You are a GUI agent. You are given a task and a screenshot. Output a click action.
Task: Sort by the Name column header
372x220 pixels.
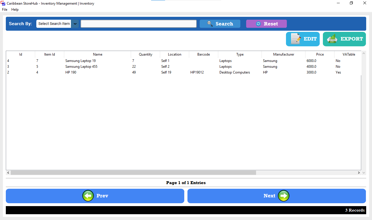[x=98, y=54]
